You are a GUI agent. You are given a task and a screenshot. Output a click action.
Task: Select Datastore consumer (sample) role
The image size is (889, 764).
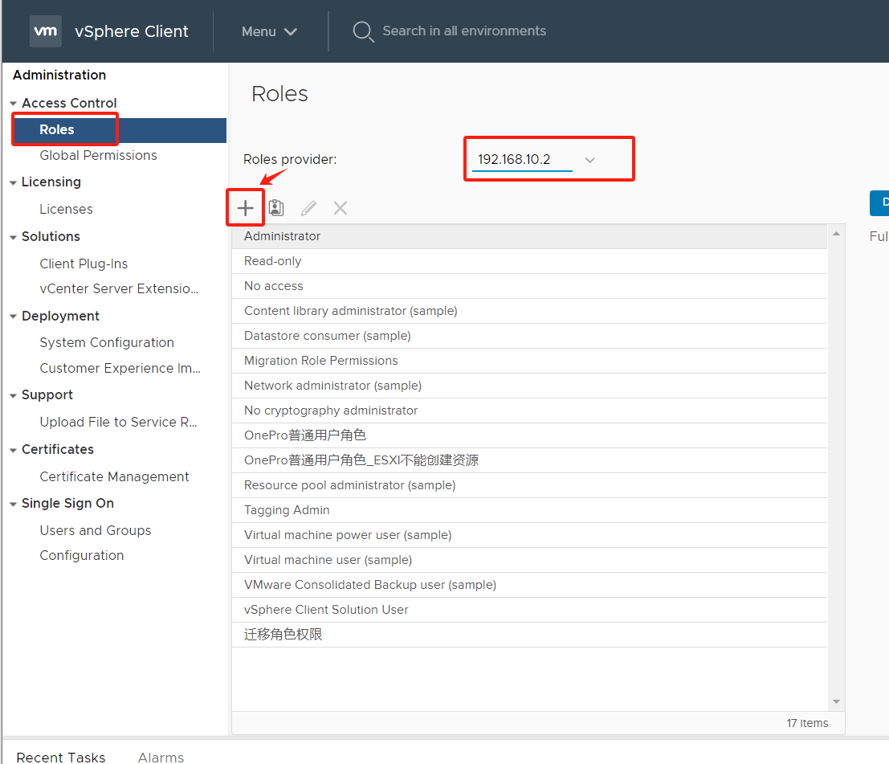(529, 336)
